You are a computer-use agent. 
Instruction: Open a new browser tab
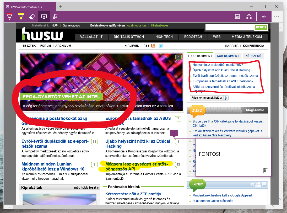click(61, 7)
